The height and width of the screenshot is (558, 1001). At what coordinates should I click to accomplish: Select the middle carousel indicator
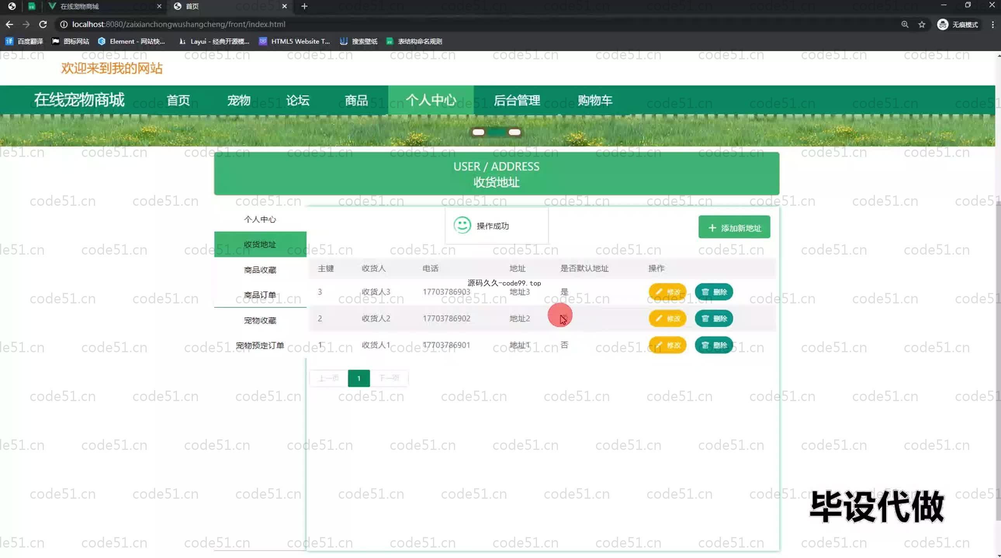click(496, 132)
